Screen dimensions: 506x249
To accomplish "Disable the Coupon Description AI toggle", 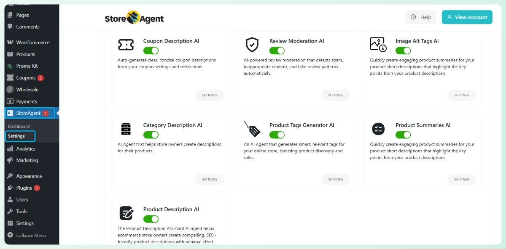I will coord(151,51).
